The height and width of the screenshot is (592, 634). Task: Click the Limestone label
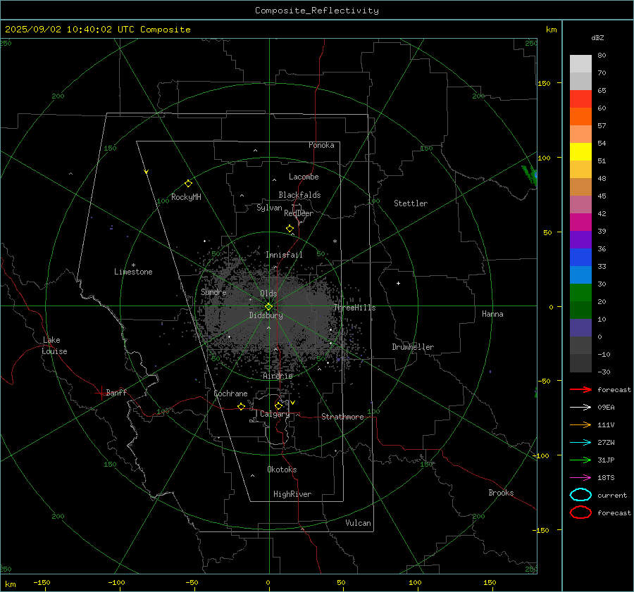(133, 272)
